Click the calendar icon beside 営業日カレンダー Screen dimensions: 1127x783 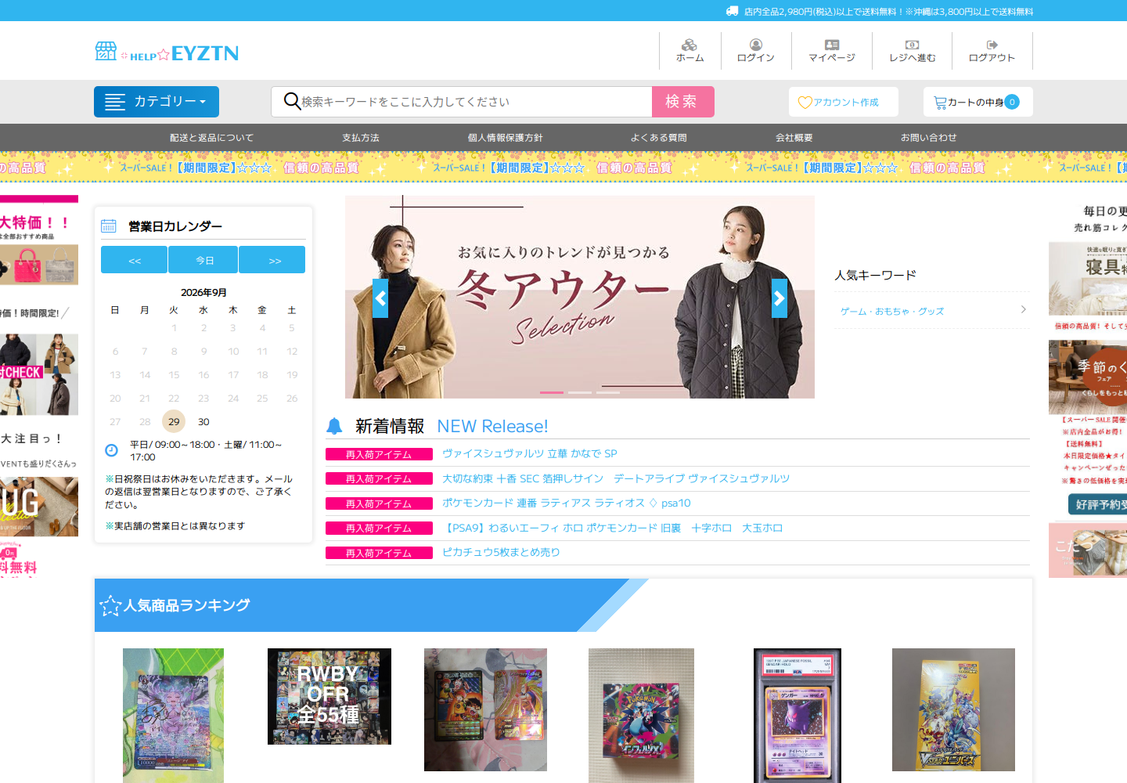(x=109, y=226)
